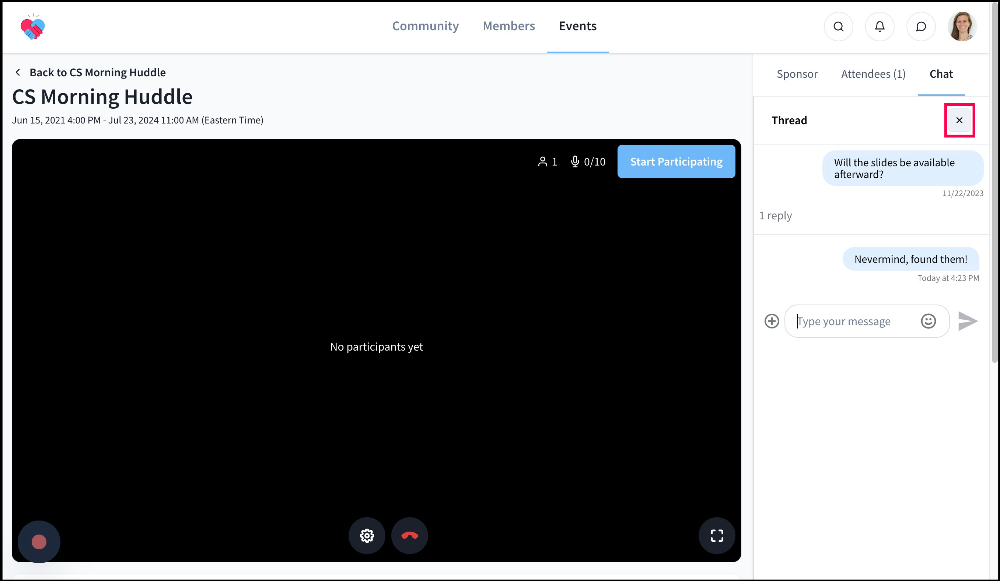
Task: Open the messages speech bubble icon
Action: click(921, 27)
